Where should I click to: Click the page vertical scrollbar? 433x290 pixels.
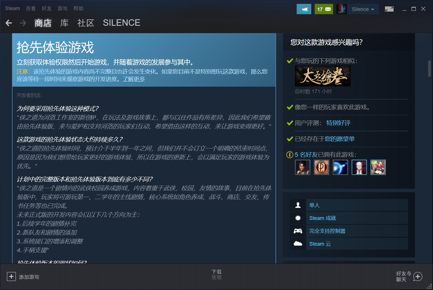click(429, 69)
